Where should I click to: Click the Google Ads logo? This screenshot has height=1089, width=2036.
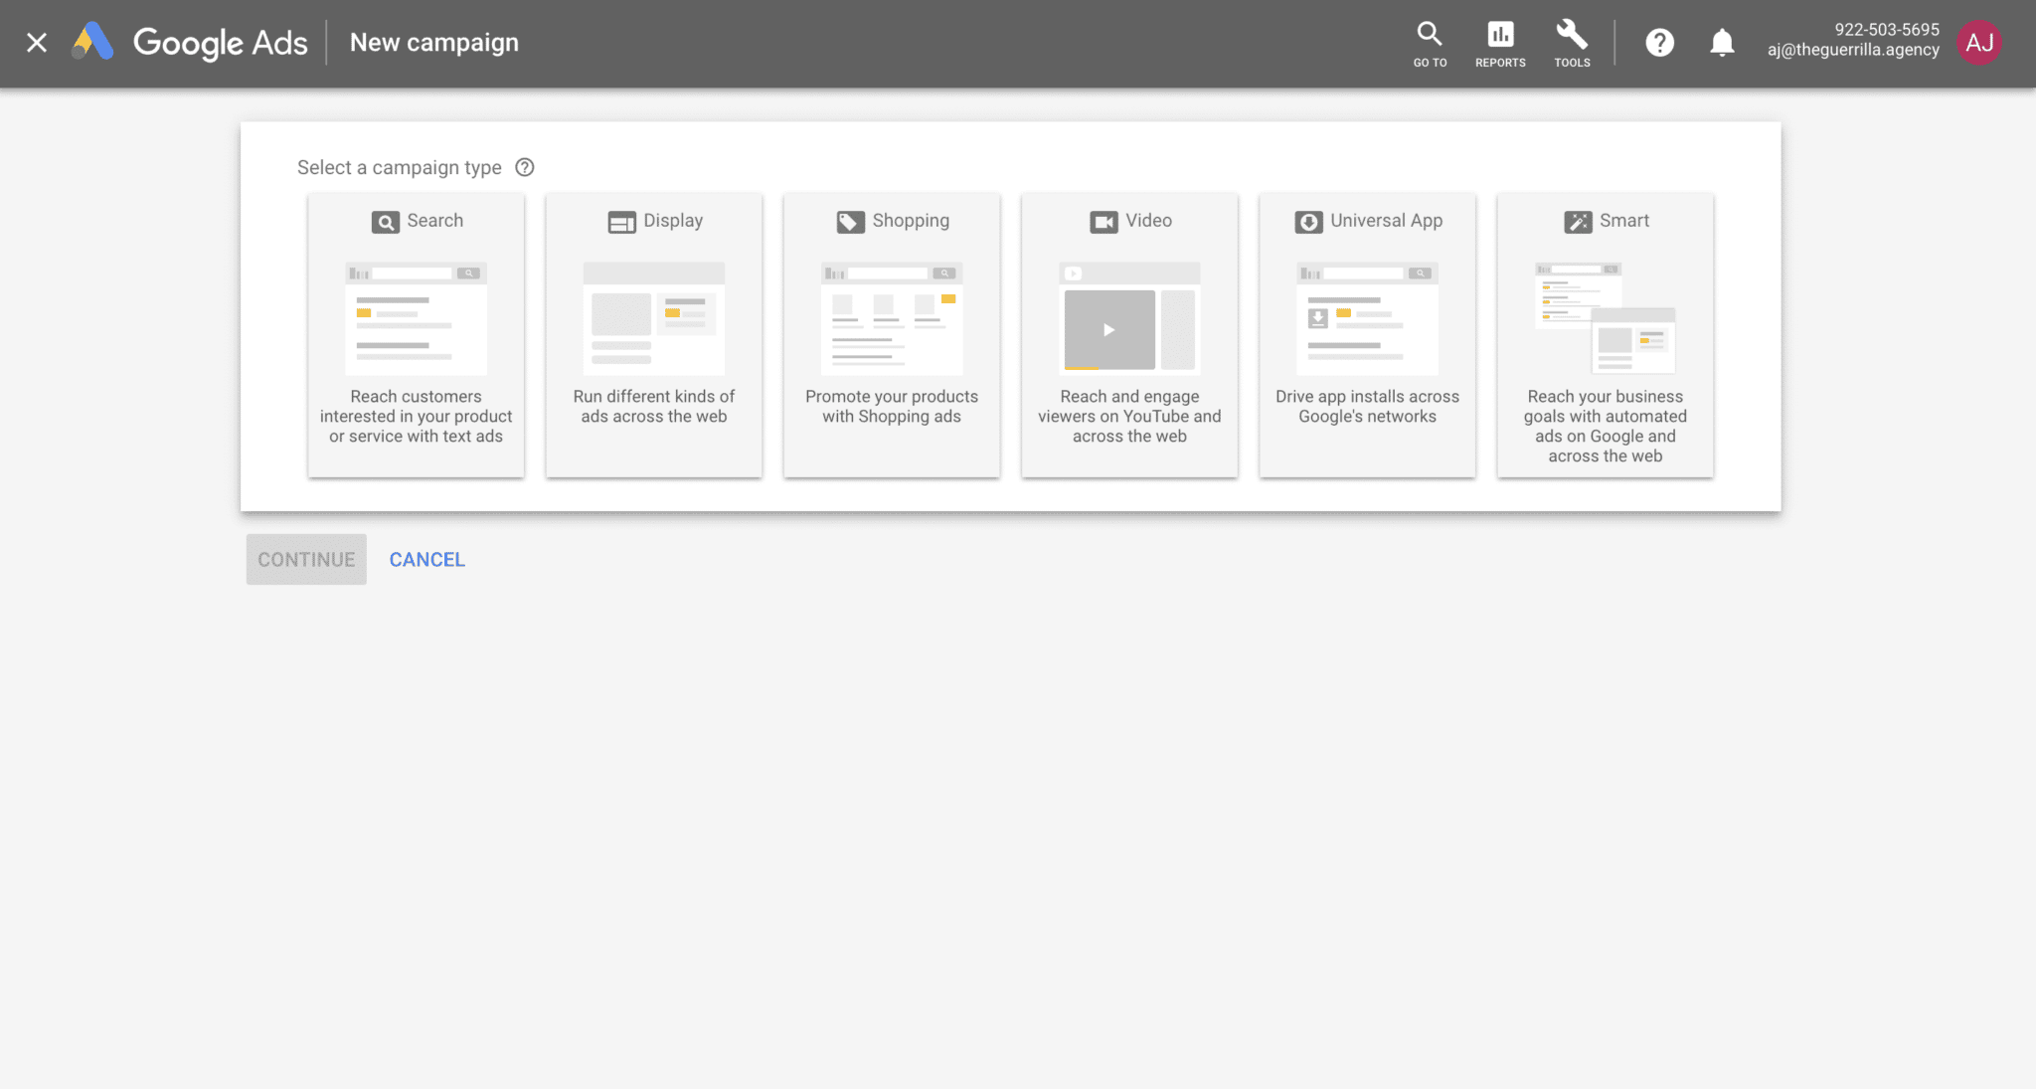coord(92,42)
